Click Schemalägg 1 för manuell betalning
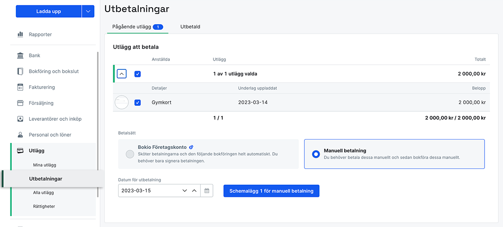503x227 pixels. [271, 191]
